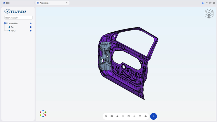Click the checkered four-square grid toolbar icon

112,116
